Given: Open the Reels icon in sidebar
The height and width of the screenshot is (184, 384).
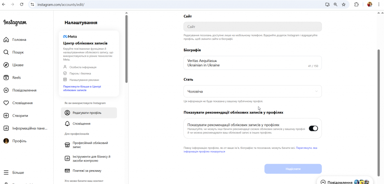Looking at the screenshot, I should [6, 78].
